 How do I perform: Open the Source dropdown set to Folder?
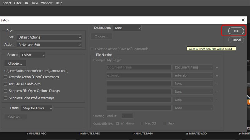(33, 55)
